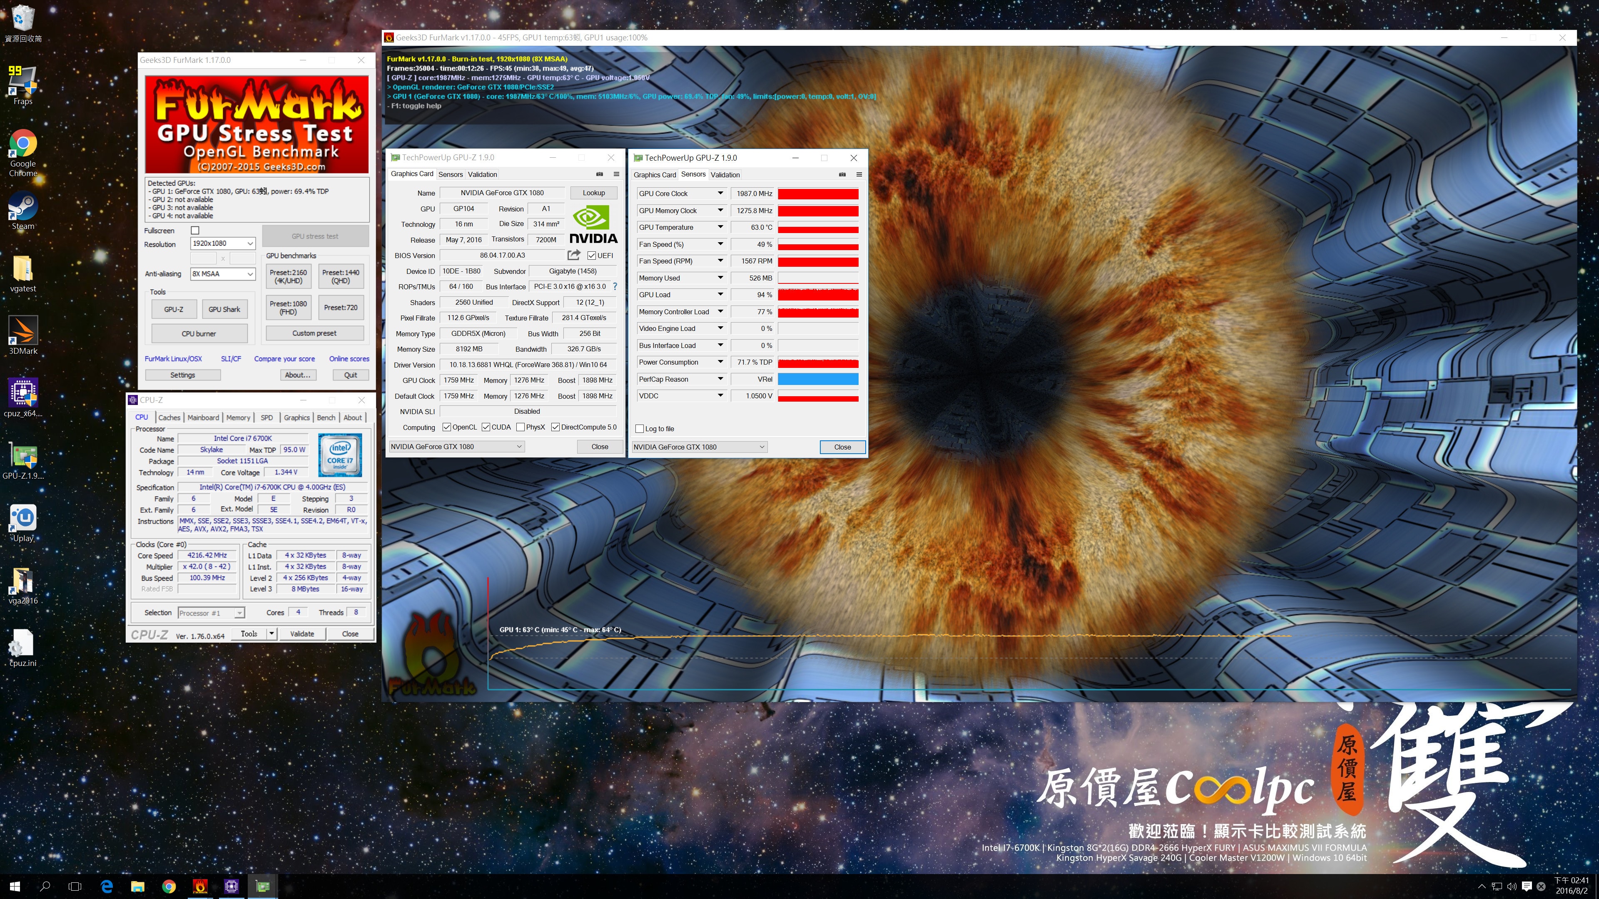
Task: Switch to CPU-Z taskbar icon
Action: pos(232,887)
